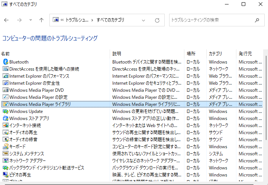Click the Windows Update troubleshooter icon

(5, 111)
